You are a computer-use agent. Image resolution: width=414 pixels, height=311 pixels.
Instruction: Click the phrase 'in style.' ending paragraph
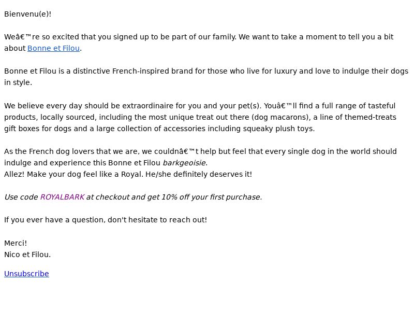18,83
